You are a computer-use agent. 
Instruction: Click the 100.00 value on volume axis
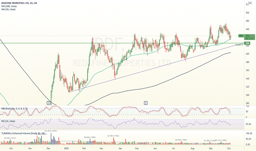[x=249, y=133]
